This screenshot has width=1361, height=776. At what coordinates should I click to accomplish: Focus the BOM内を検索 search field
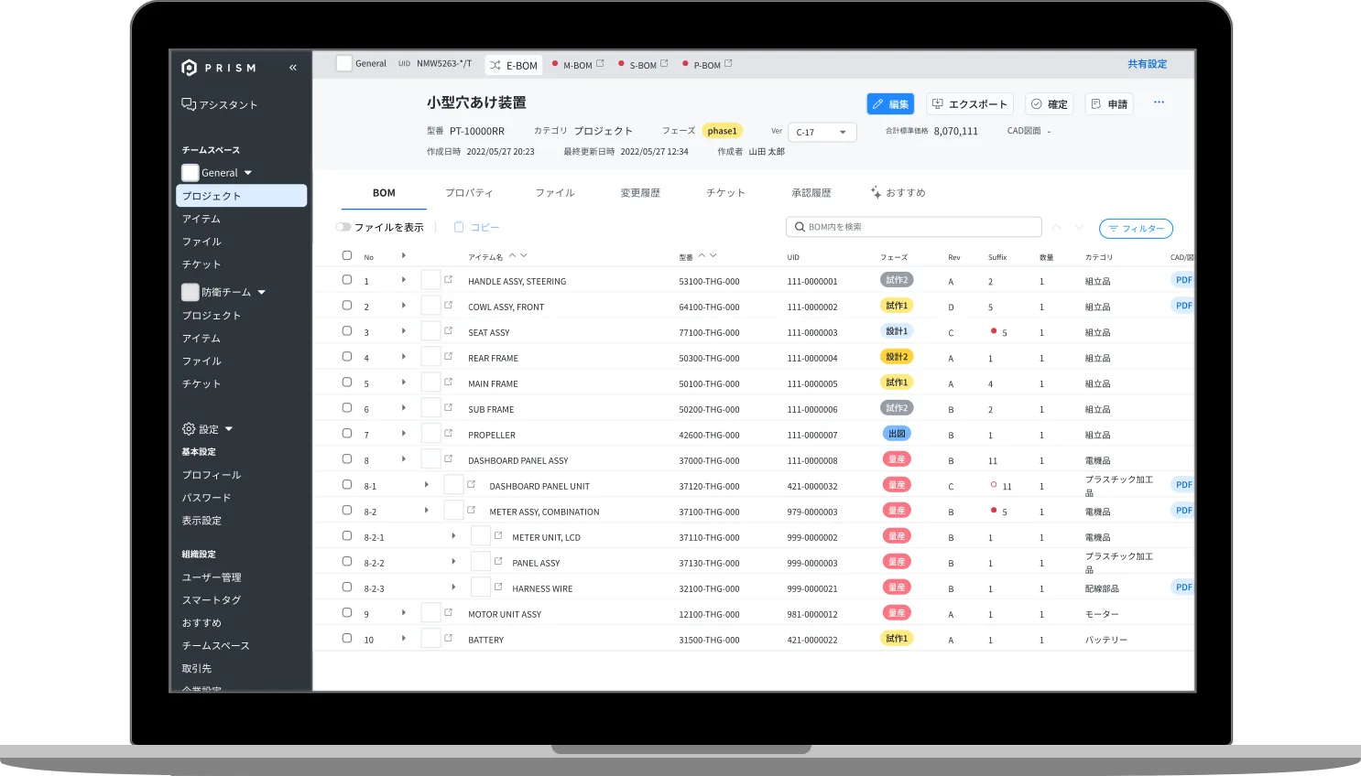pyautogui.click(x=913, y=227)
